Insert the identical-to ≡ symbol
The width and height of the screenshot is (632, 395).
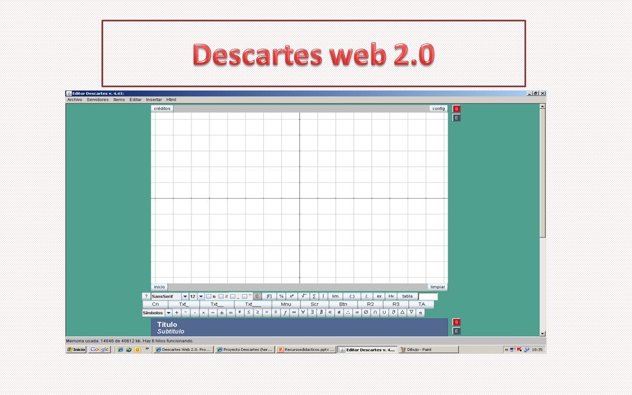[276, 312]
